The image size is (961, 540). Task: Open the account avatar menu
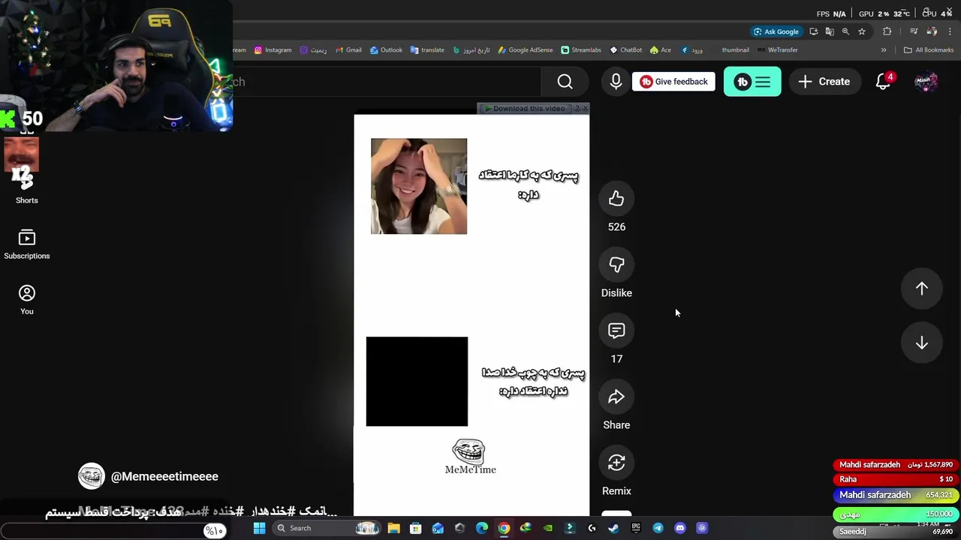pos(926,82)
